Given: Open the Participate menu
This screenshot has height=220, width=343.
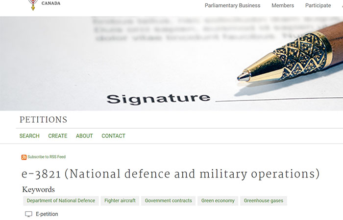Looking at the screenshot, I should point(318,5).
